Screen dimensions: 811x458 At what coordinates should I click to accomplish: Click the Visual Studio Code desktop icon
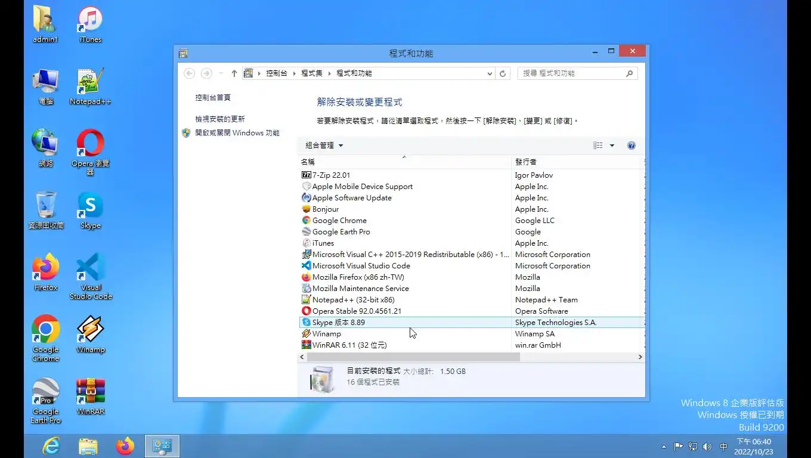[x=91, y=277]
